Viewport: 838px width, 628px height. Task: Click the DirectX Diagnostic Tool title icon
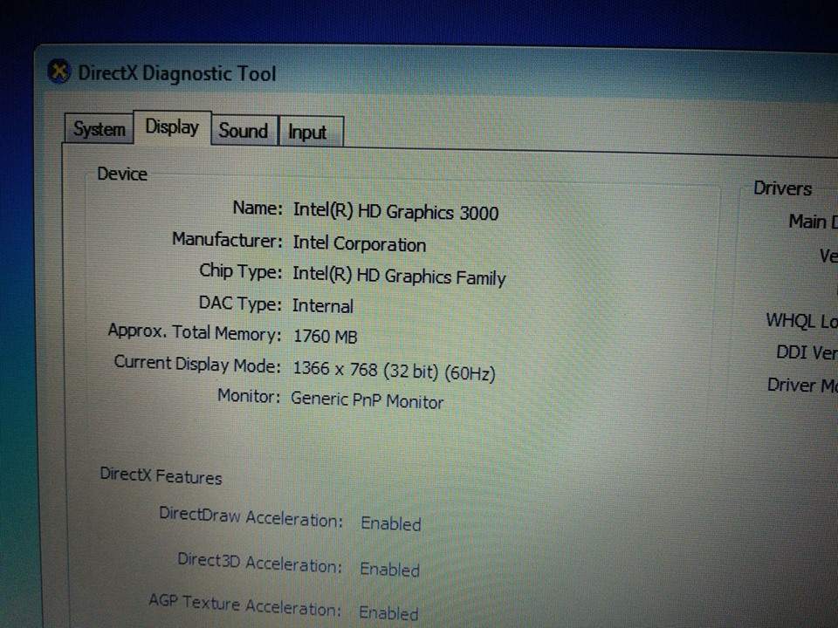pyautogui.click(x=59, y=71)
